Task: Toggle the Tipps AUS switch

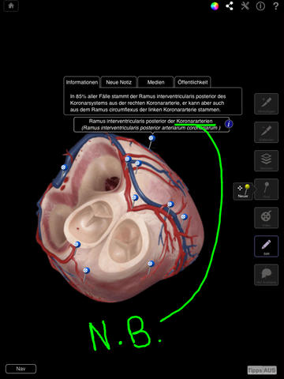Action: (x=262, y=370)
